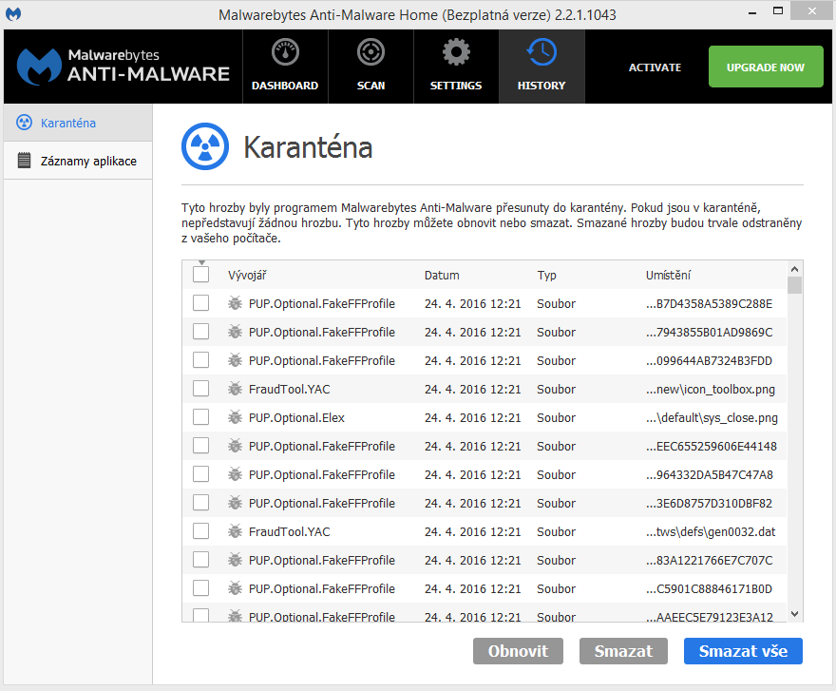The height and width of the screenshot is (691, 836).
Task: Select the checkbox for row ending 83A1221766E7C707C
Action: click(201, 560)
